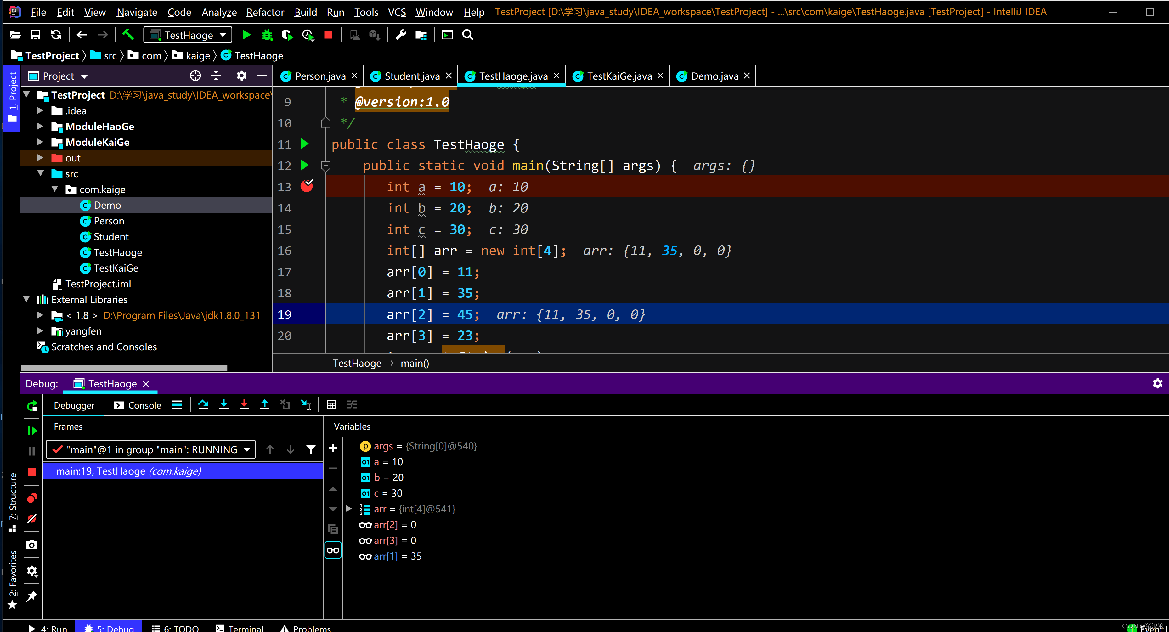Image resolution: width=1169 pixels, height=632 pixels.
Task: Collapse the src folder
Action: (x=40, y=173)
